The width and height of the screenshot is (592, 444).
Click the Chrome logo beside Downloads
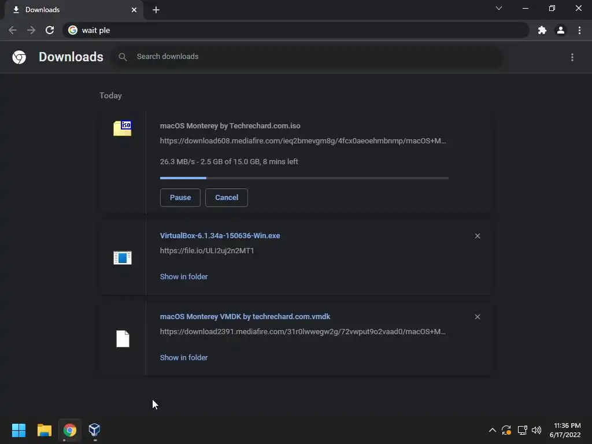tap(19, 57)
